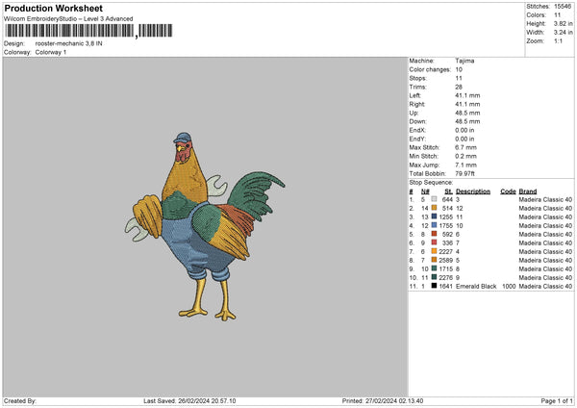
Task: Click the design name rooster-mechanic 3,8 IN
Action: coord(69,43)
